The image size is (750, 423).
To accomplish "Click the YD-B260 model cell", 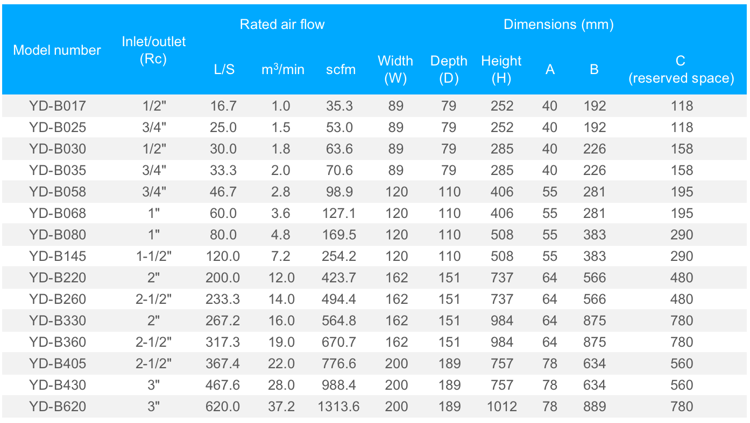I will pyautogui.click(x=58, y=299).
